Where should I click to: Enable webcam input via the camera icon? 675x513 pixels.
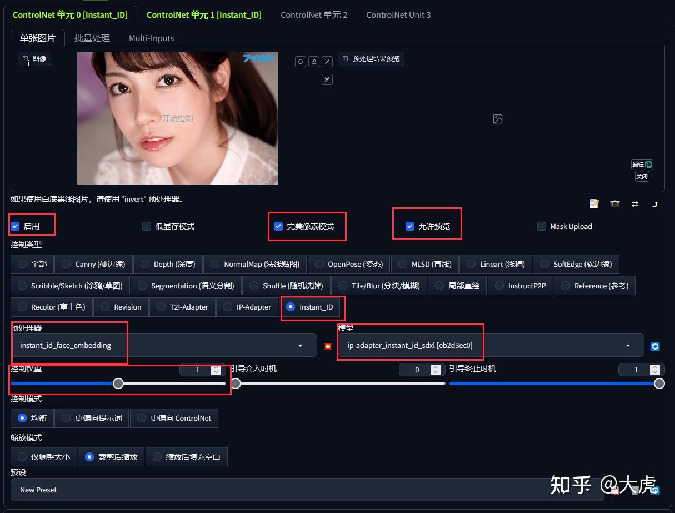[614, 203]
